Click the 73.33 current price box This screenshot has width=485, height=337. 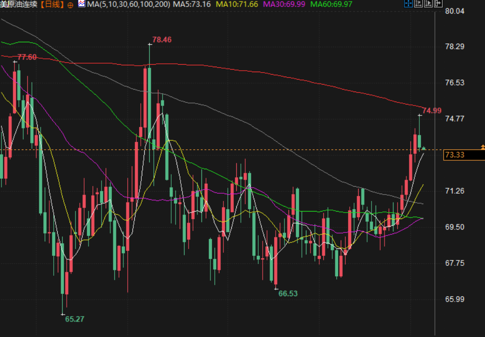tap(463, 155)
